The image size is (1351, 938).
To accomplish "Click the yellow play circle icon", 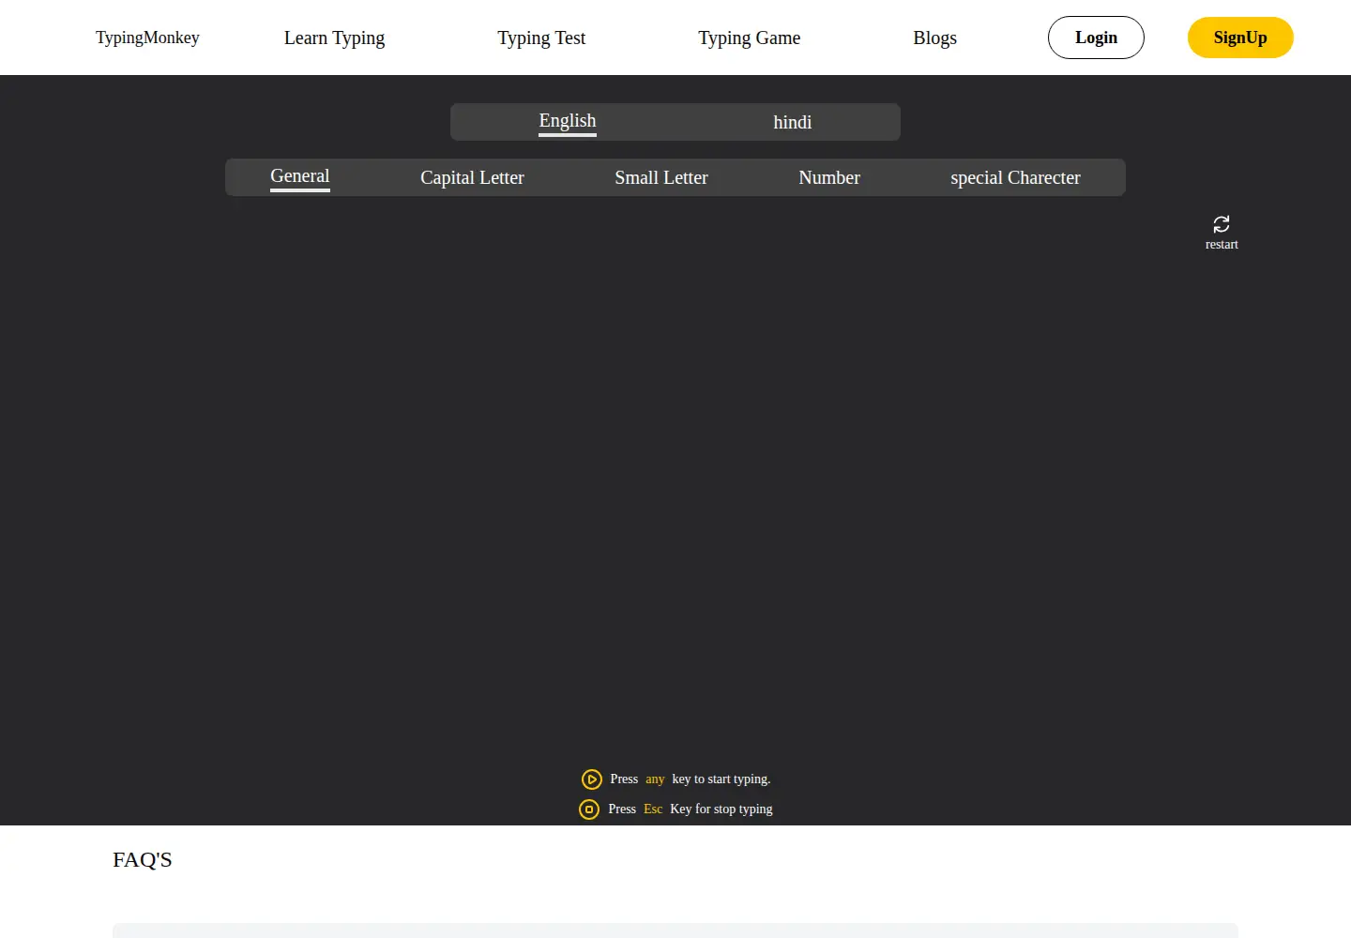I will coord(592,779).
